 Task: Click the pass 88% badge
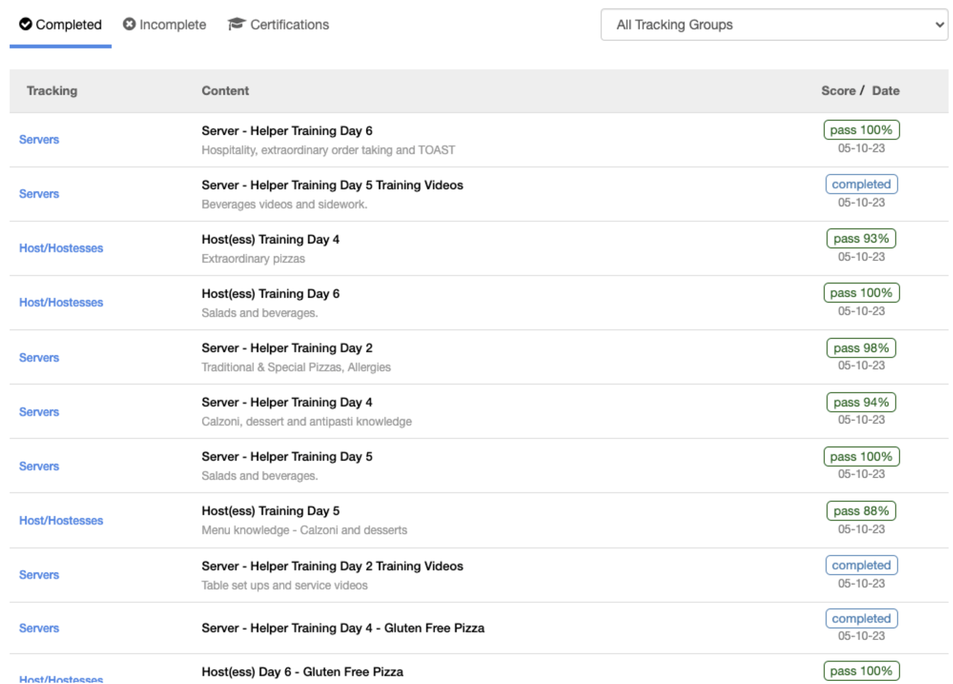tap(861, 511)
